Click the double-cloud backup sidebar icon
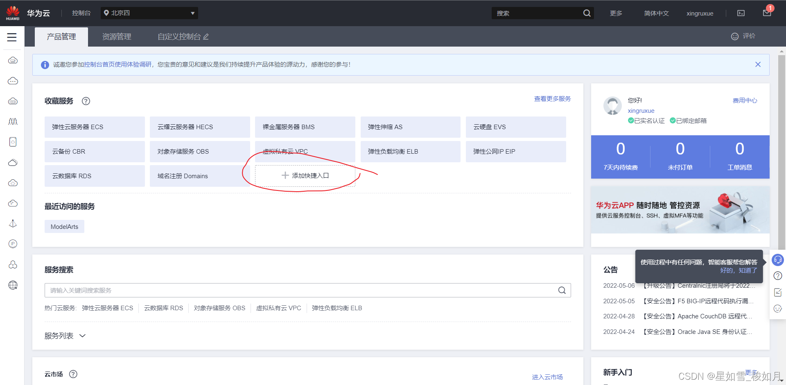Screen dimensions: 786x385 (13, 163)
